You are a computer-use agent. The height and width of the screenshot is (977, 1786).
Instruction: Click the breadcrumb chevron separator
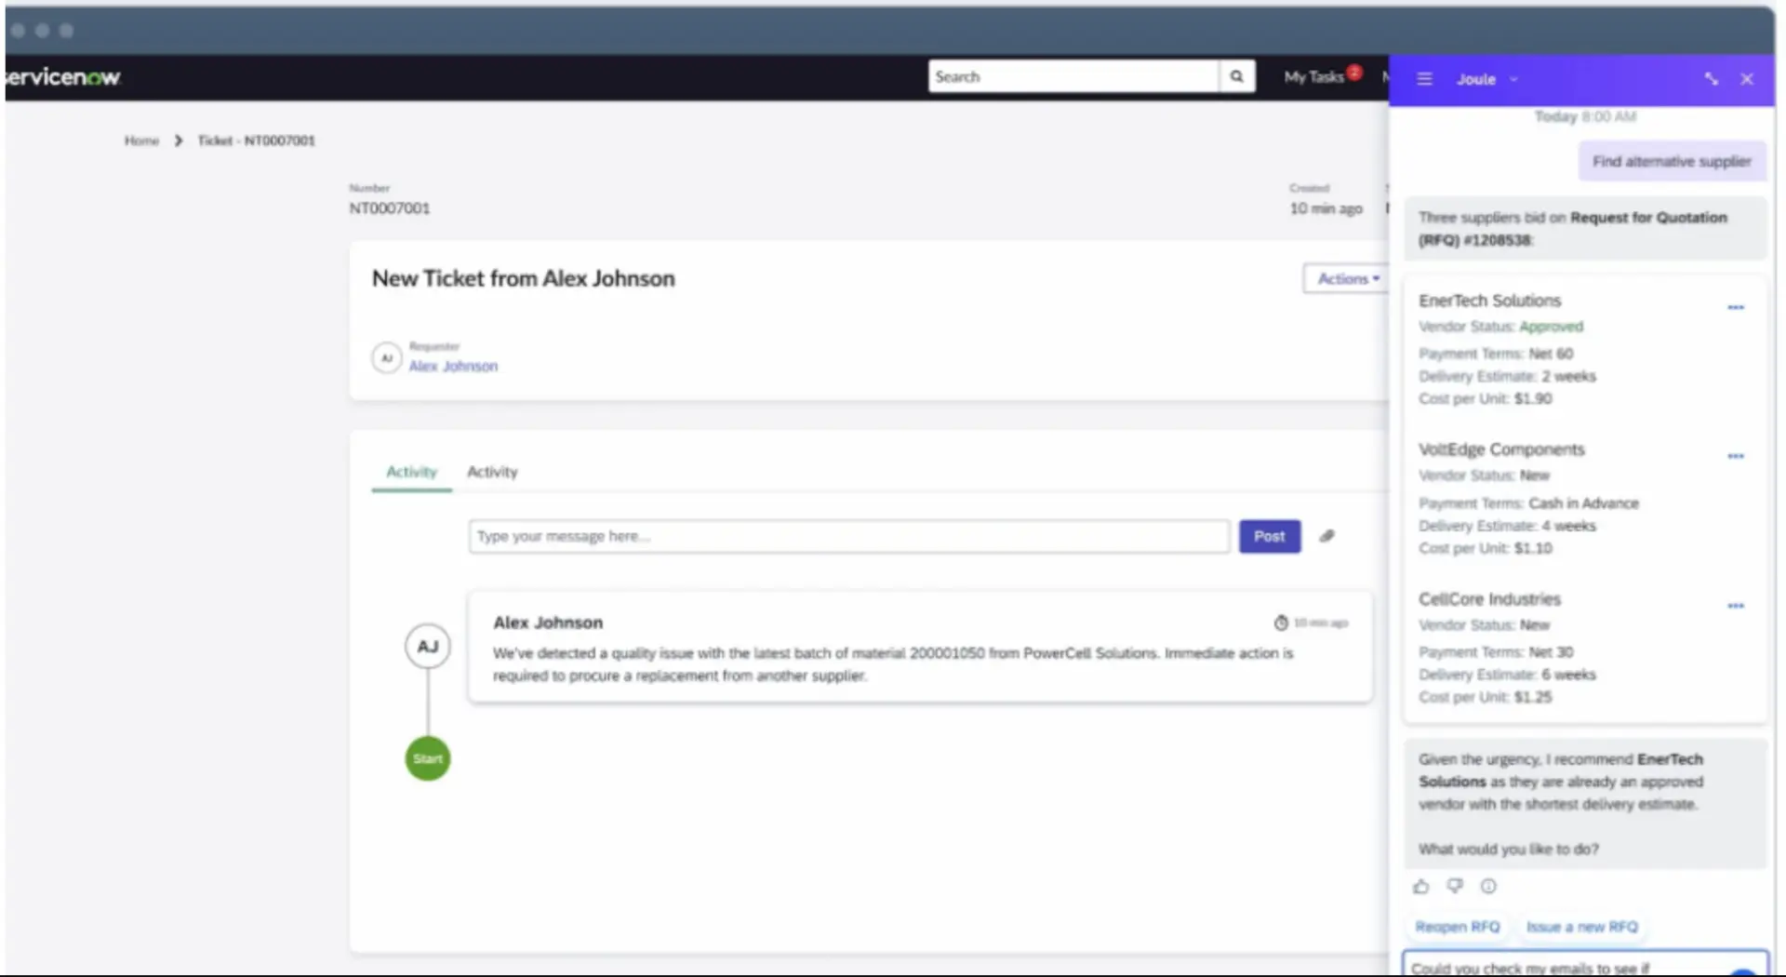178,141
